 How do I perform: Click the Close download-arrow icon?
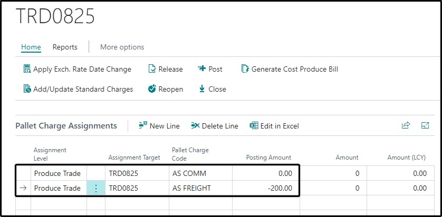tap(202, 89)
